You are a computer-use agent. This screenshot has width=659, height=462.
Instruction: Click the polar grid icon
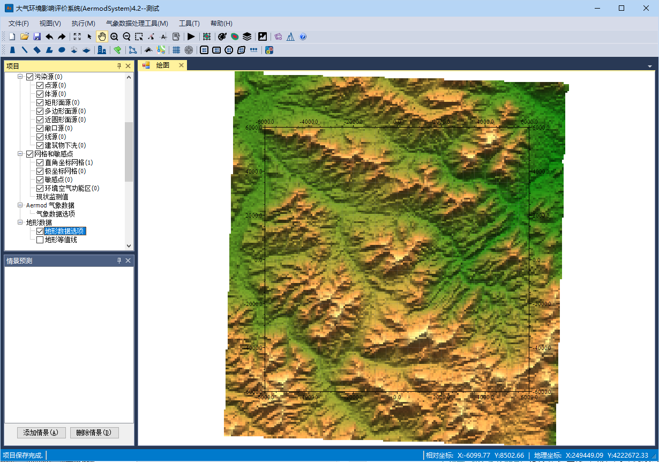click(189, 50)
